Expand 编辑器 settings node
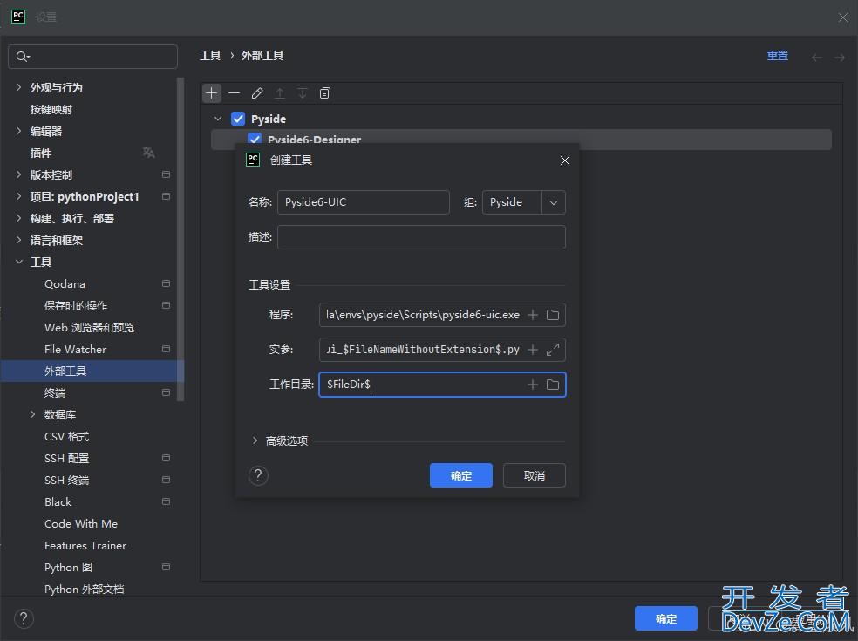 18,131
